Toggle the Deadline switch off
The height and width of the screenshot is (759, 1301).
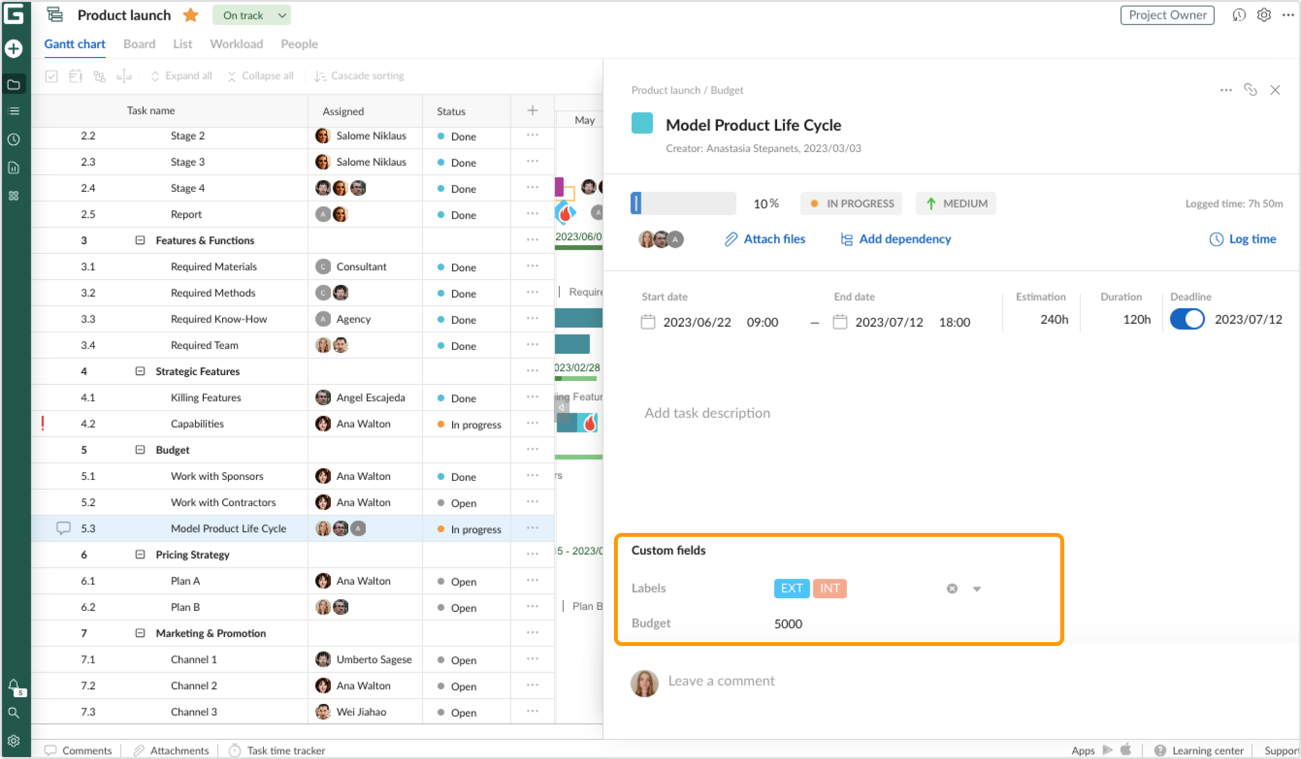1187,319
